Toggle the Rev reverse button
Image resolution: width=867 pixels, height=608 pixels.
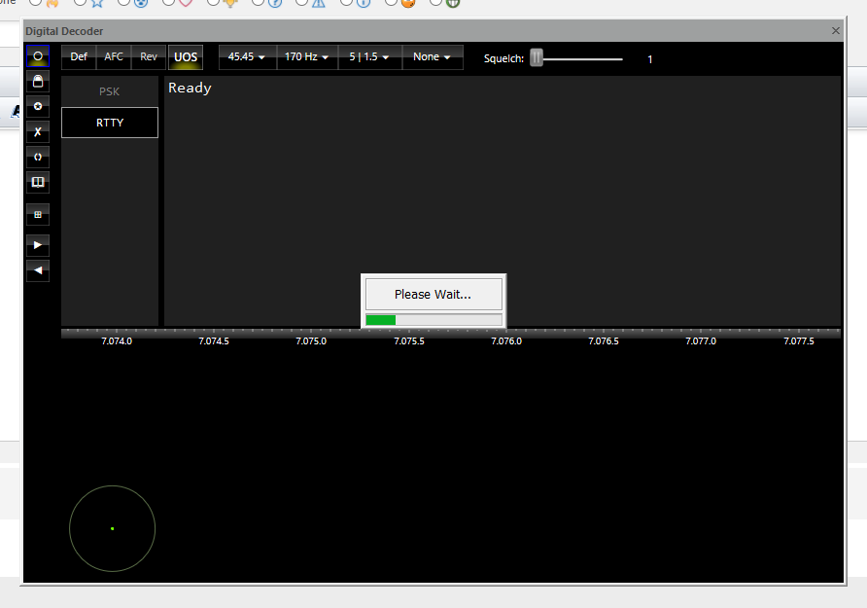pyautogui.click(x=149, y=57)
